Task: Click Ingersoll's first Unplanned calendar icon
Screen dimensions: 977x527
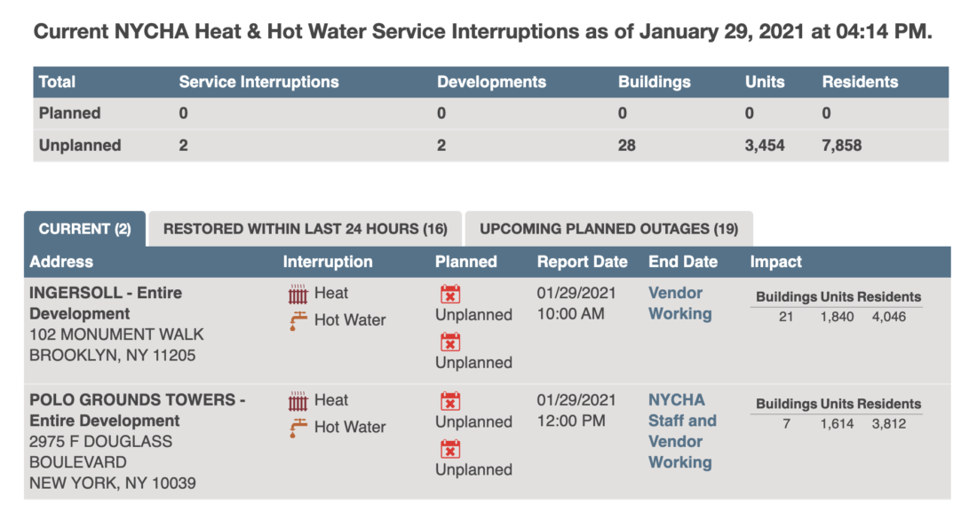Action: point(450,294)
